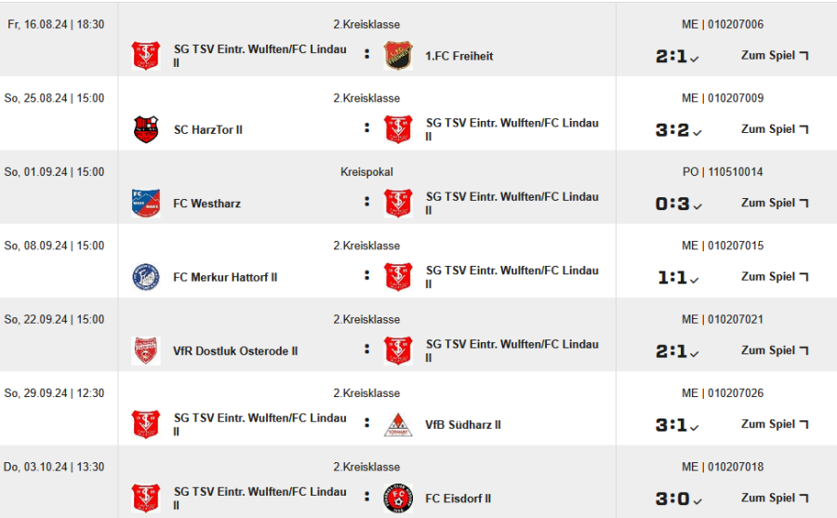This screenshot has height=518, width=837.
Task: Click the VfR Dostluk Osterode II logo
Action: 146,351
